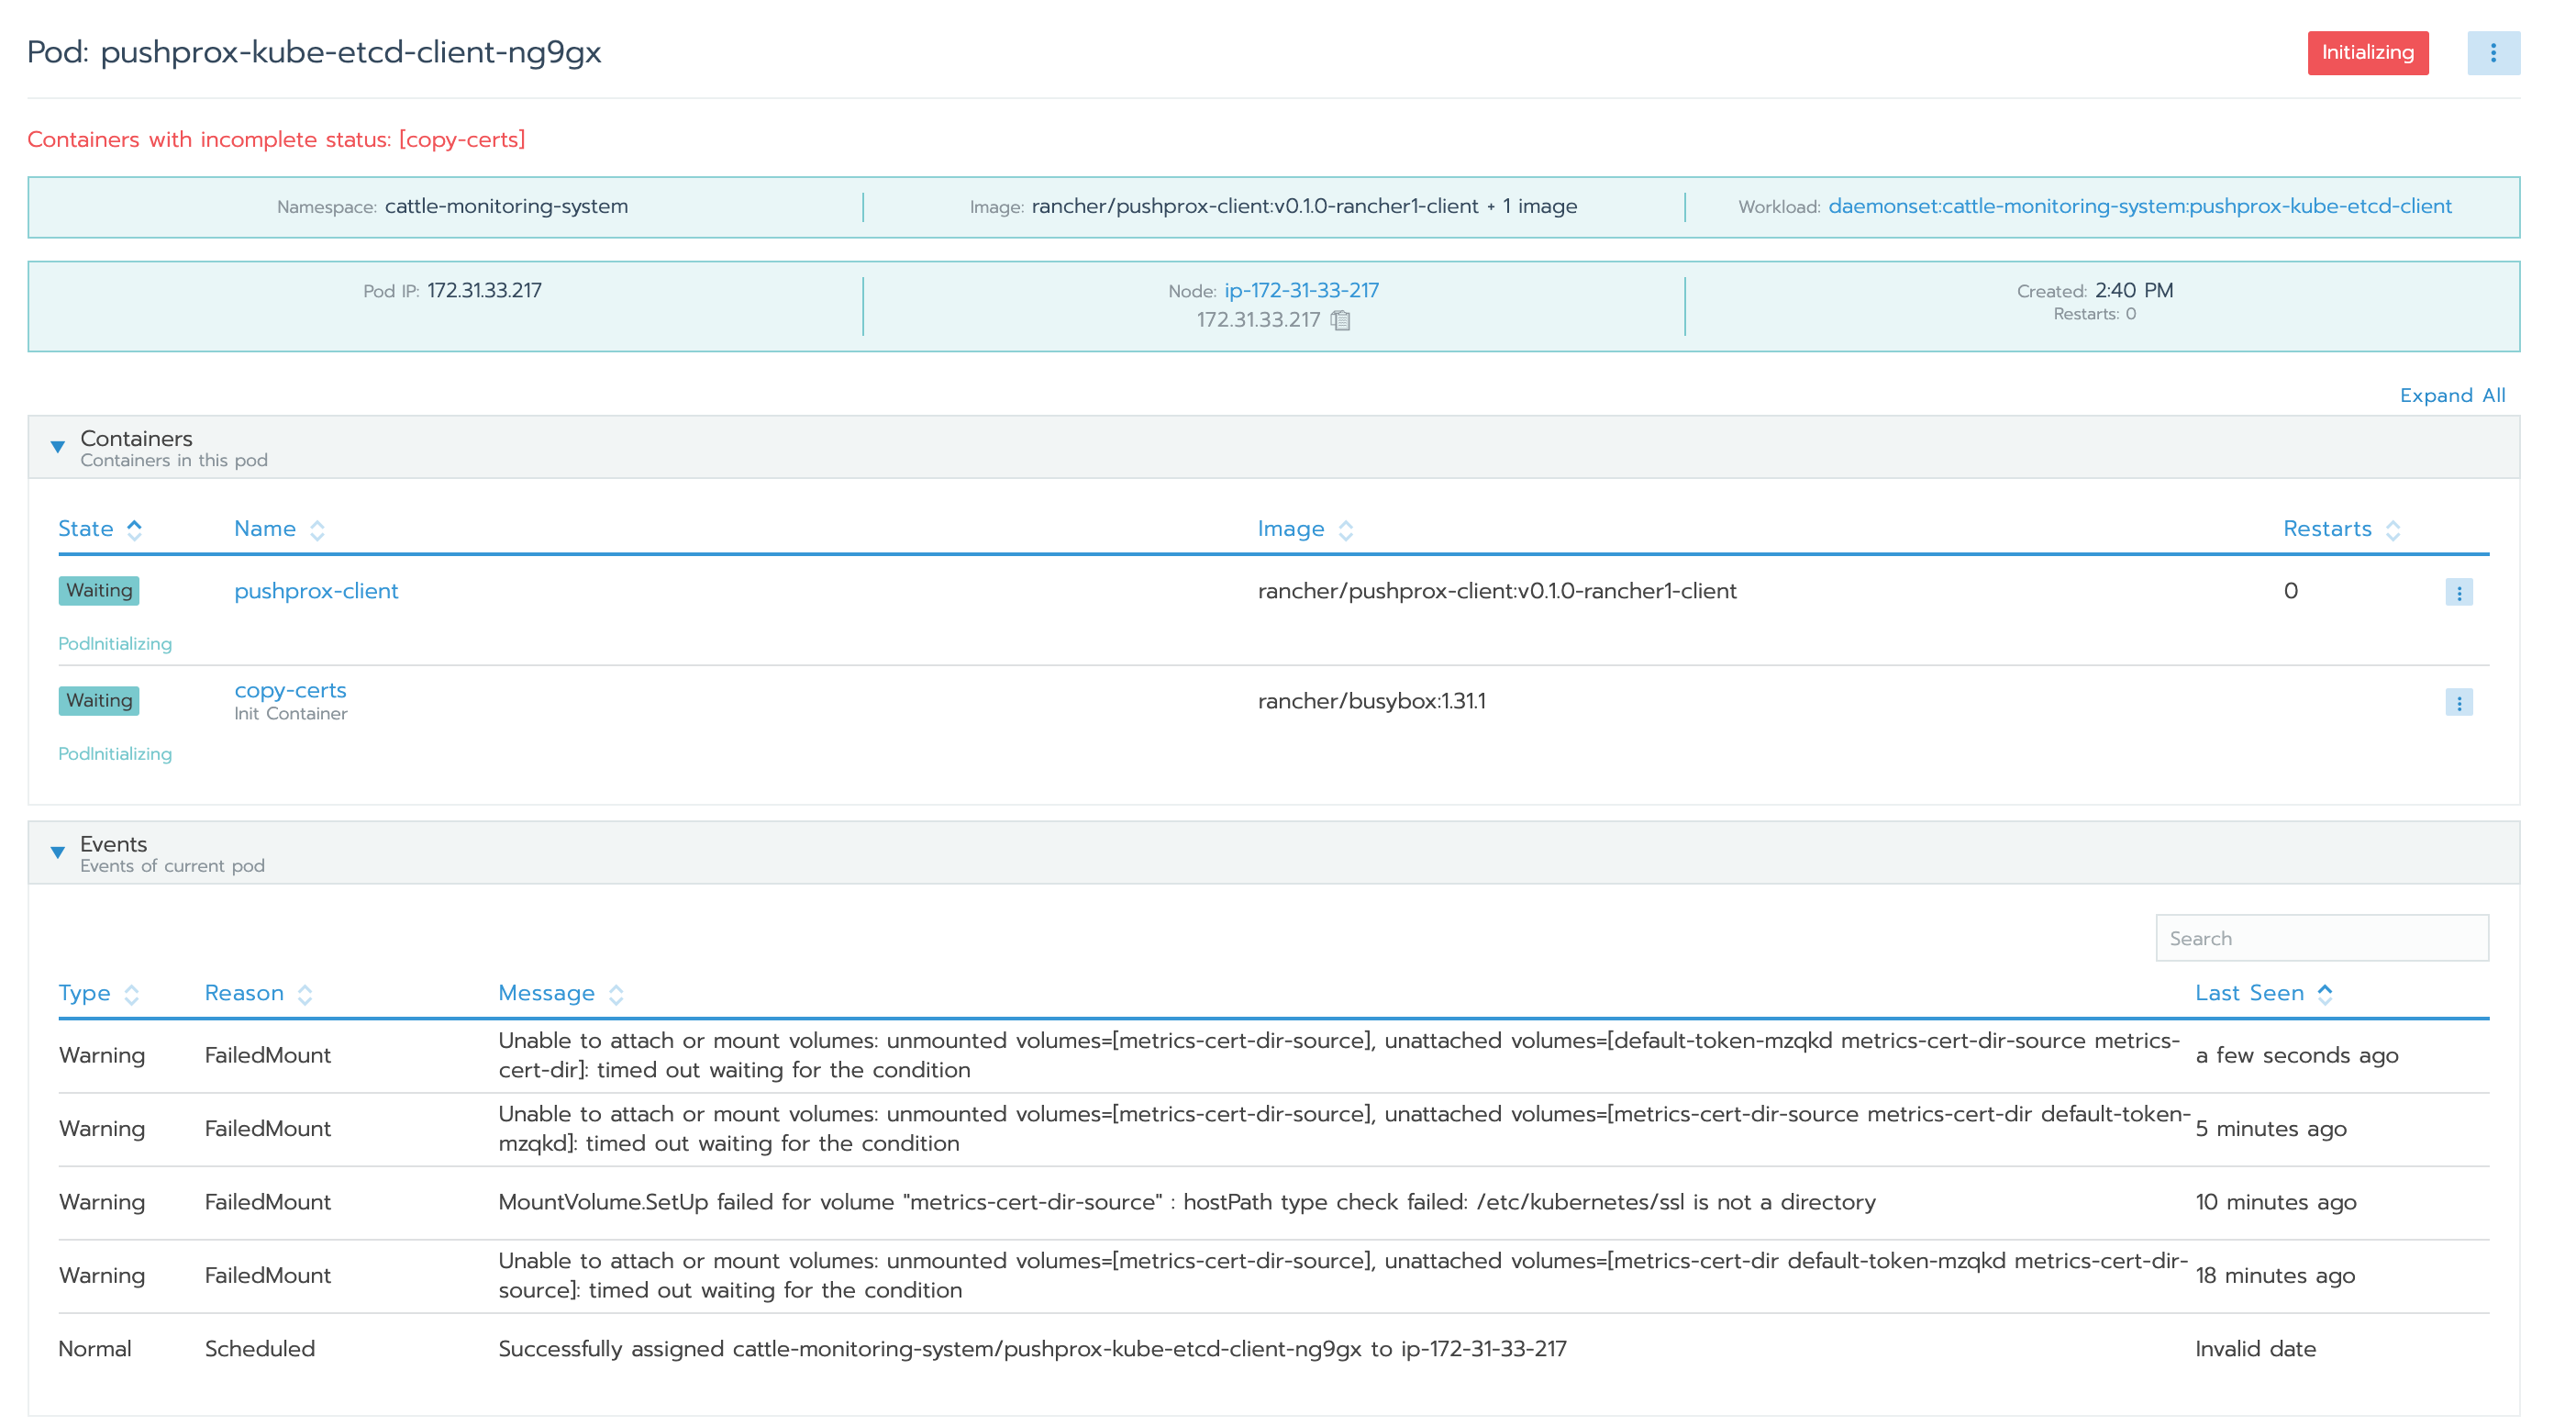Copy the node IP using the clipboard icon
This screenshot has width=2576, height=1426.
[1341, 320]
